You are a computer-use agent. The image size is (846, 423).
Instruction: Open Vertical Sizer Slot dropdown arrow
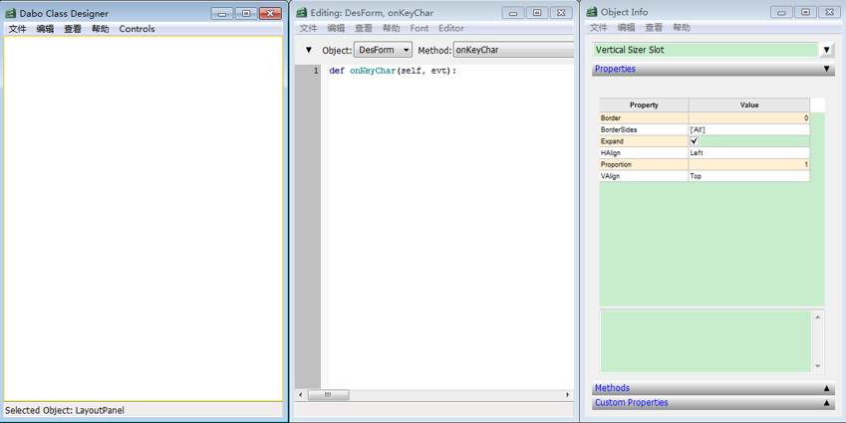click(826, 50)
